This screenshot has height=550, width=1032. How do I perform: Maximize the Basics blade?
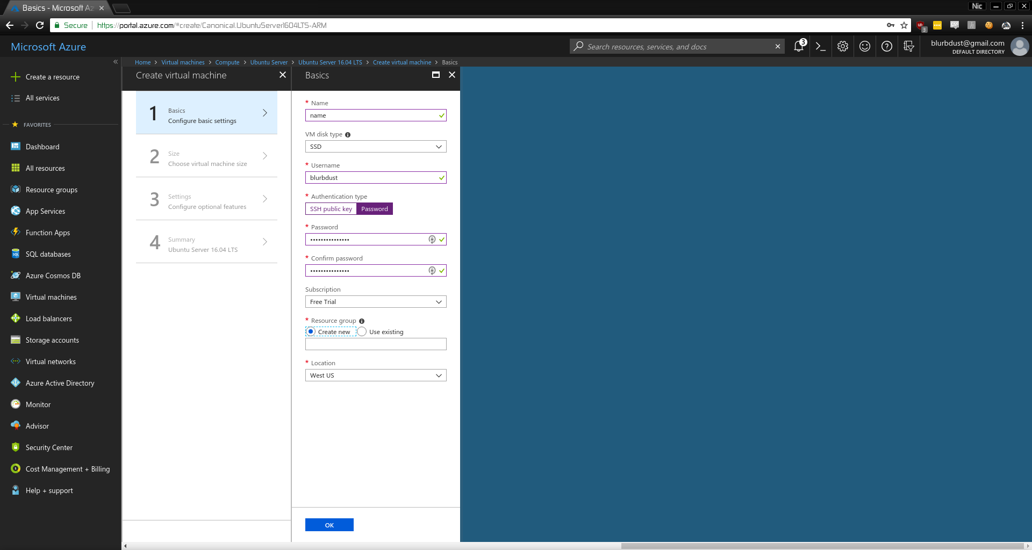click(x=436, y=75)
